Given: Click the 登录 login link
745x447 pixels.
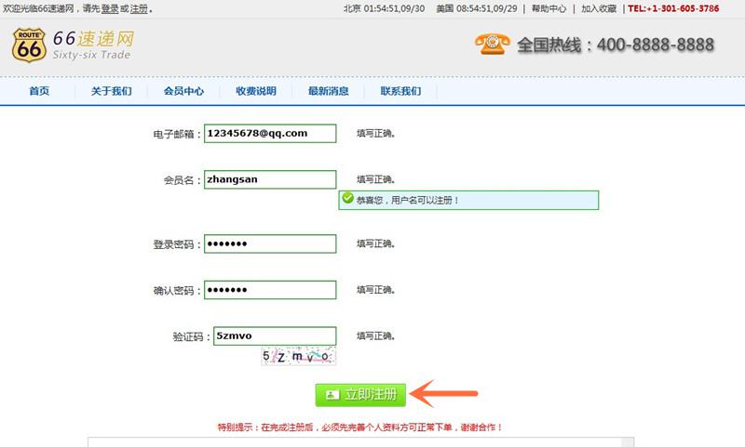Looking at the screenshot, I should 109,8.
